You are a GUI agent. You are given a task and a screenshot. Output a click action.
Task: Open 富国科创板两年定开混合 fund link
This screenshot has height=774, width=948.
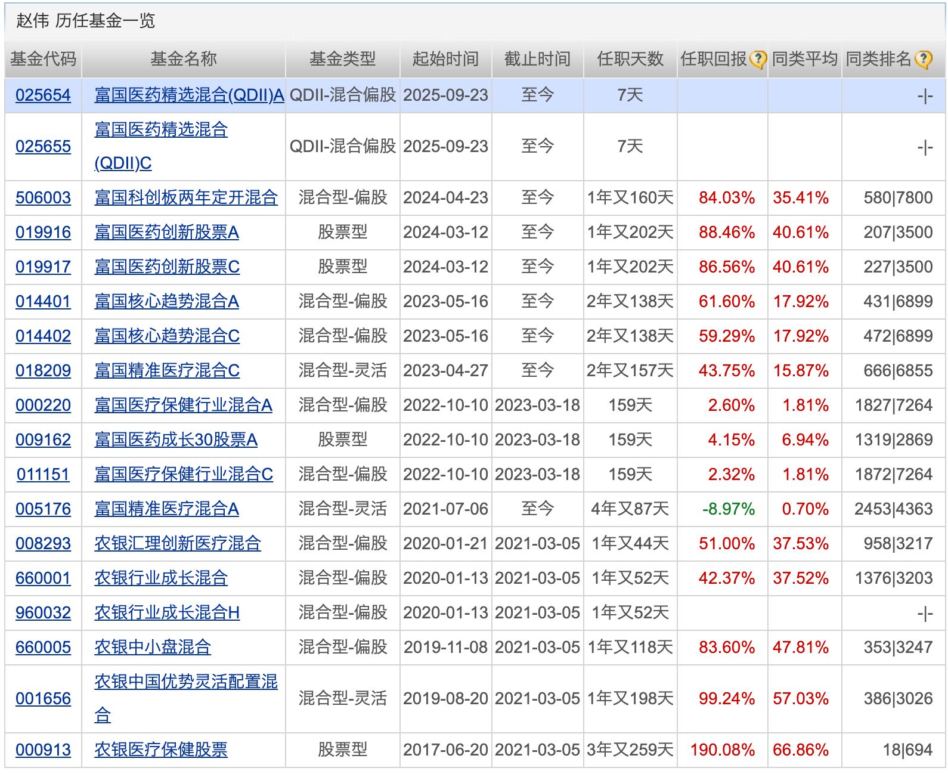click(185, 198)
